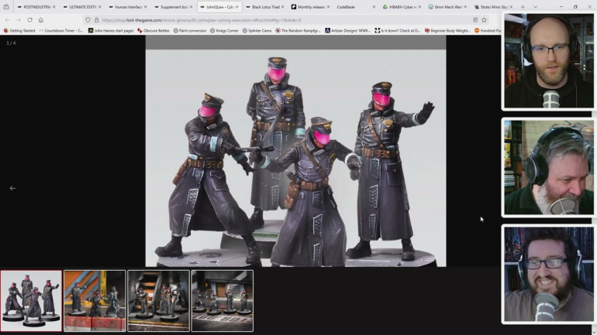The image size is (597, 335).
Task: Close the ULTIMATE EDITION tab
Action: click(x=99, y=7)
